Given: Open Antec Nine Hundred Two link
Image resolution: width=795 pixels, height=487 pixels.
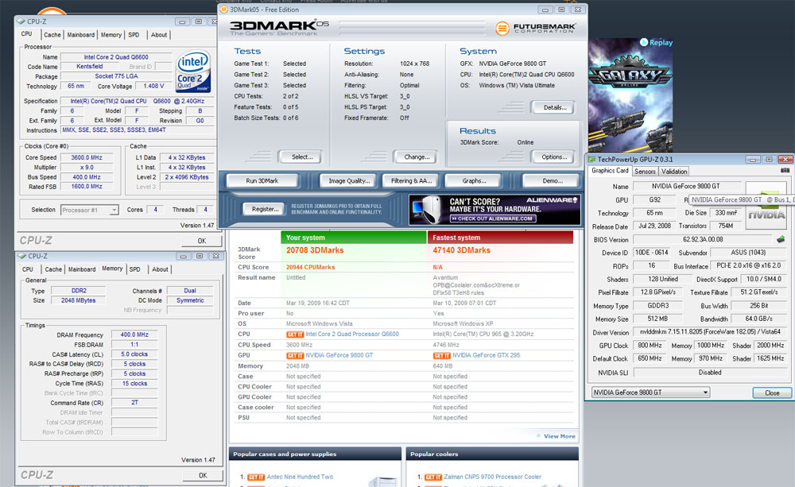Looking at the screenshot, I should [x=300, y=477].
